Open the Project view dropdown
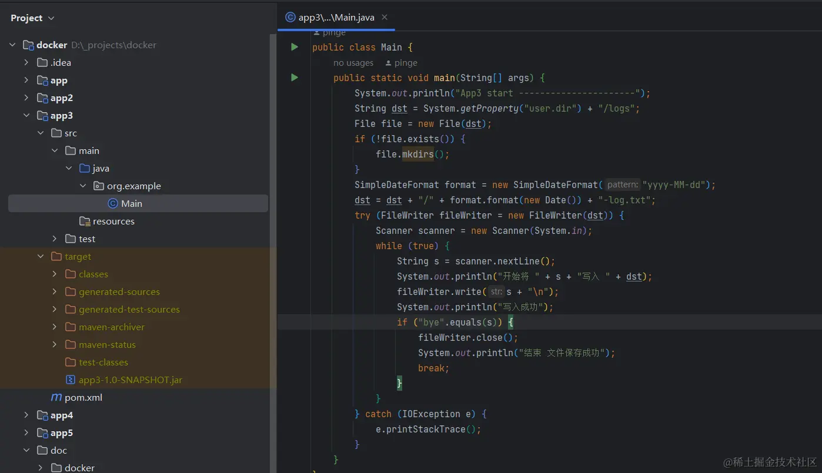 point(32,18)
